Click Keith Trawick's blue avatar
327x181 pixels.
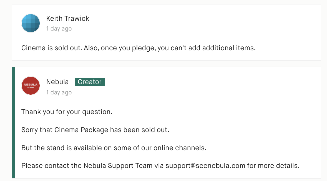tap(31, 23)
